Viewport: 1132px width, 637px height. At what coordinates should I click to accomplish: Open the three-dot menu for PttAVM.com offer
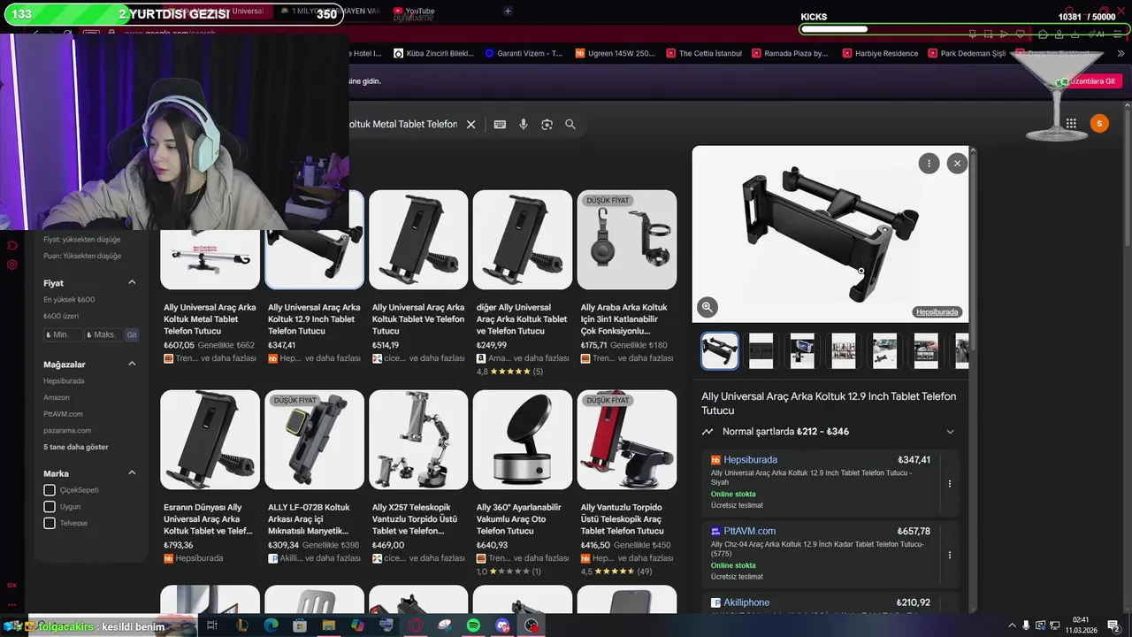950,556
